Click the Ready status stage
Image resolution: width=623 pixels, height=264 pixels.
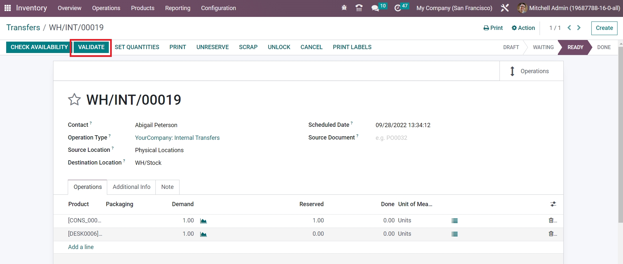[575, 47]
